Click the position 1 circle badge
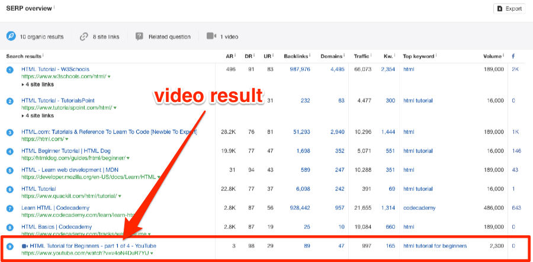Viewport: 533px width, 262px height. click(9, 70)
